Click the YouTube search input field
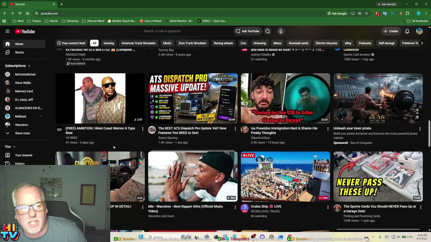Image resolution: width=431 pixels, height=242 pixels. [x=187, y=31]
